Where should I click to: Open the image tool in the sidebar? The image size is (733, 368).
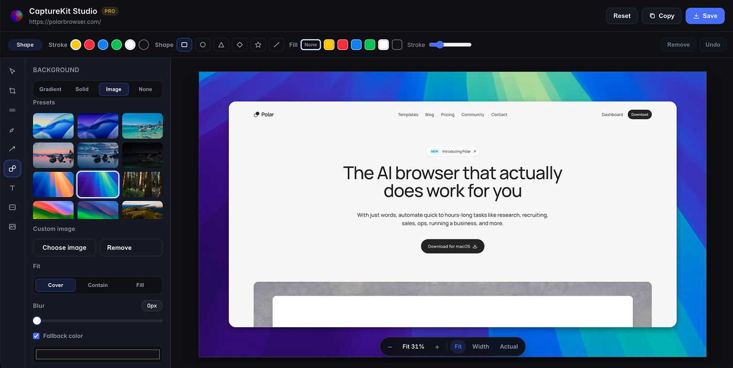point(13,227)
